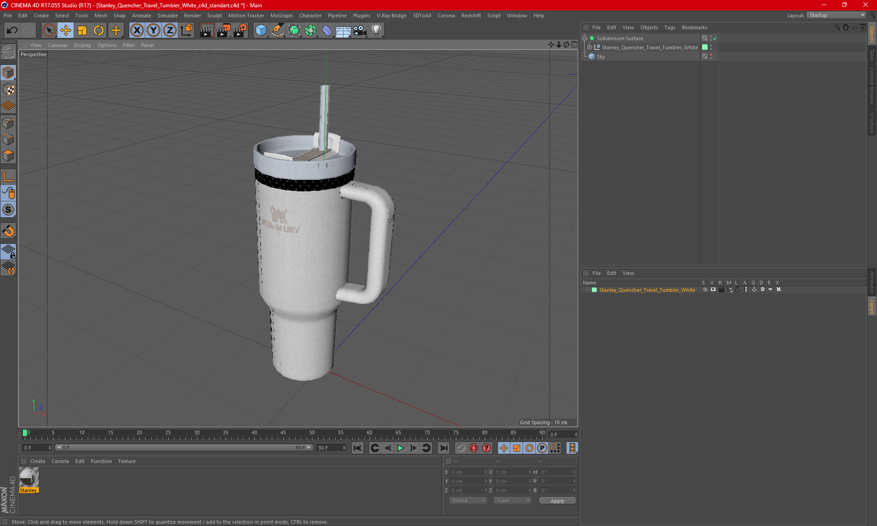Click the Stanley object layer color swatch
The height and width of the screenshot is (526, 877).
click(x=705, y=47)
